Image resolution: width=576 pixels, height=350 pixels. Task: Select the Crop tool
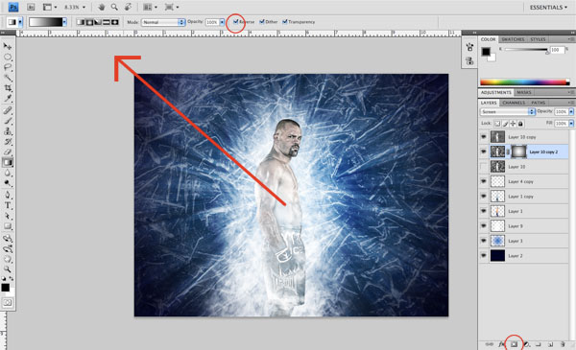[8, 88]
